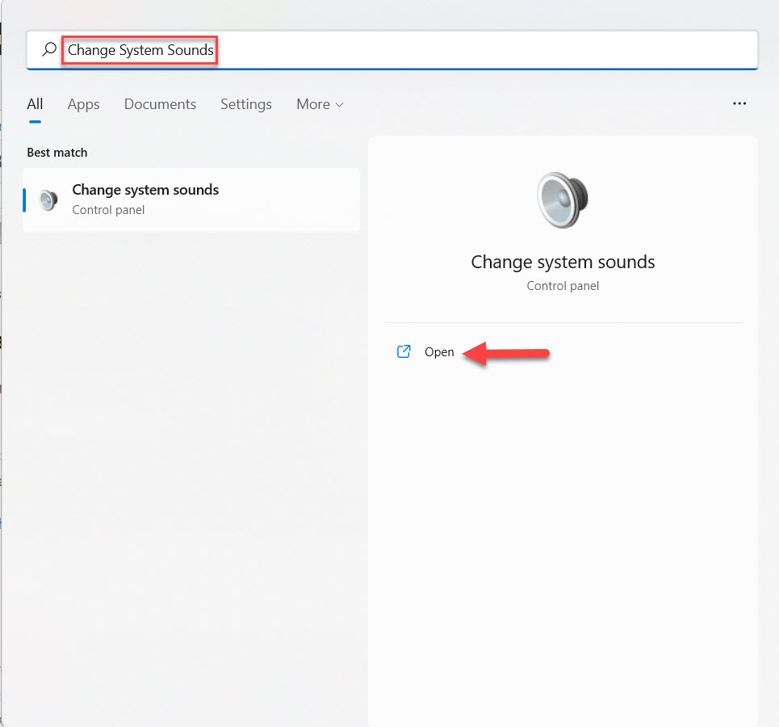Click the More chevron arrow
The width and height of the screenshot is (779, 727).
(x=340, y=104)
